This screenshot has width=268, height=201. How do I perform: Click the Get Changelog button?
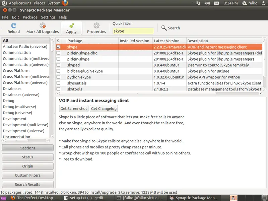coord(104,109)
